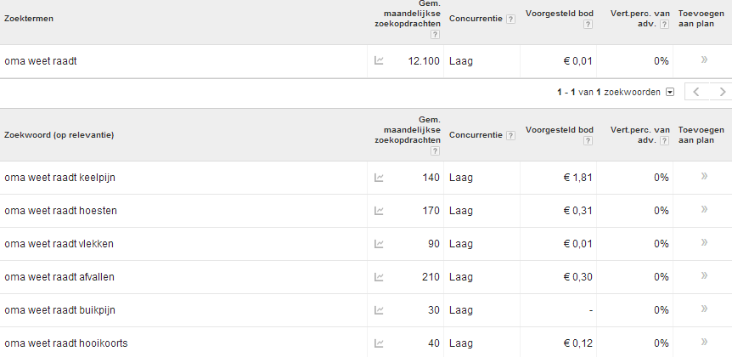This screenshot has height=357, width=732.
Task: Go to previous page of zoekwoorden
Action: point(697,92)
